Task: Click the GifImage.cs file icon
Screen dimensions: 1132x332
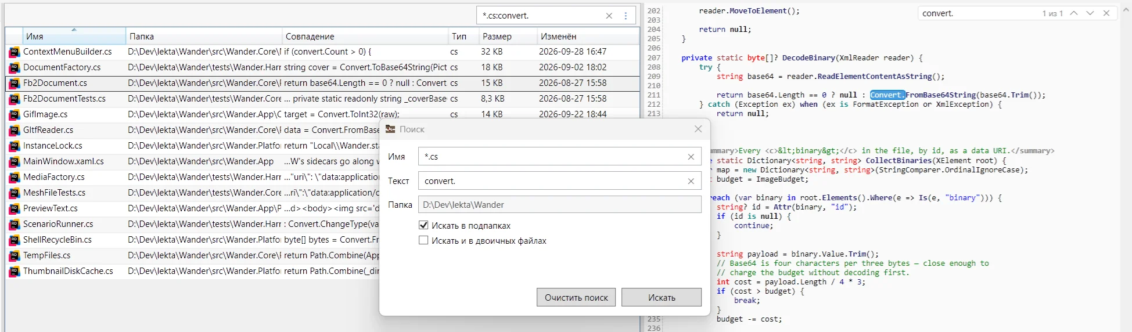Action: (x=14, y=115)
